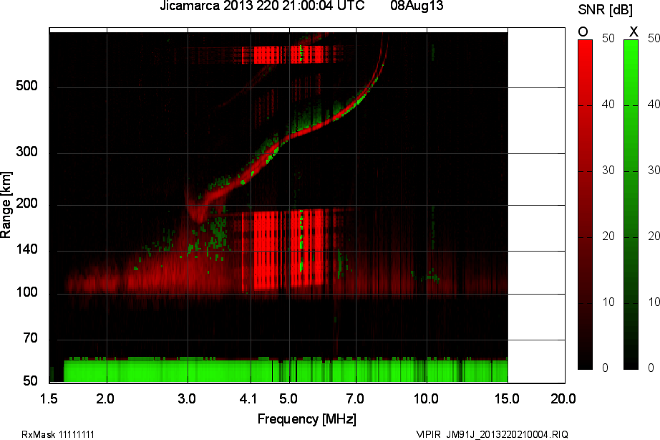Select the title 'Jicamarca 2013 220 21:00:04 UTC'
The width and height of the screenshot is (660, 440).
tap(262, 6)
